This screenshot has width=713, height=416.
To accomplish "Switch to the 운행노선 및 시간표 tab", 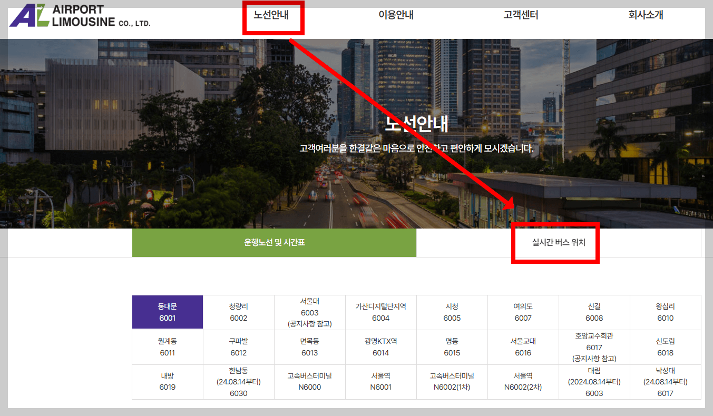I will 274,242.
